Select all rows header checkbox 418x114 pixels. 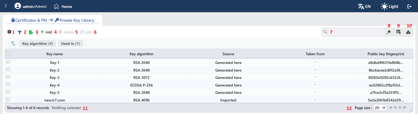tap(8, 54)
